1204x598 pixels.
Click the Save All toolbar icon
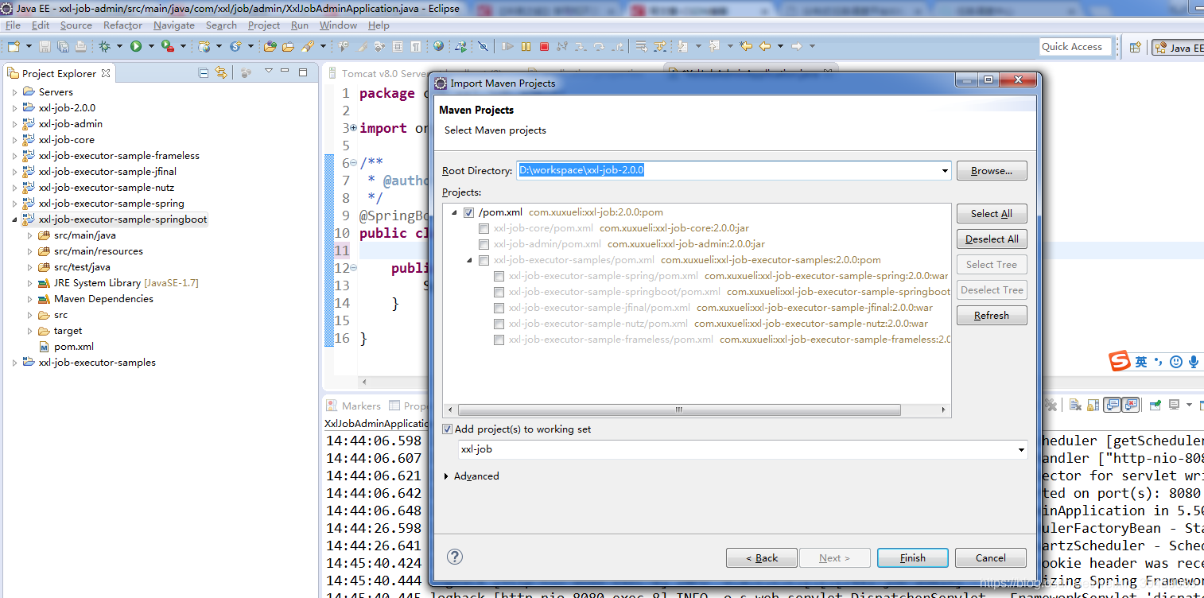click(63, 46)
